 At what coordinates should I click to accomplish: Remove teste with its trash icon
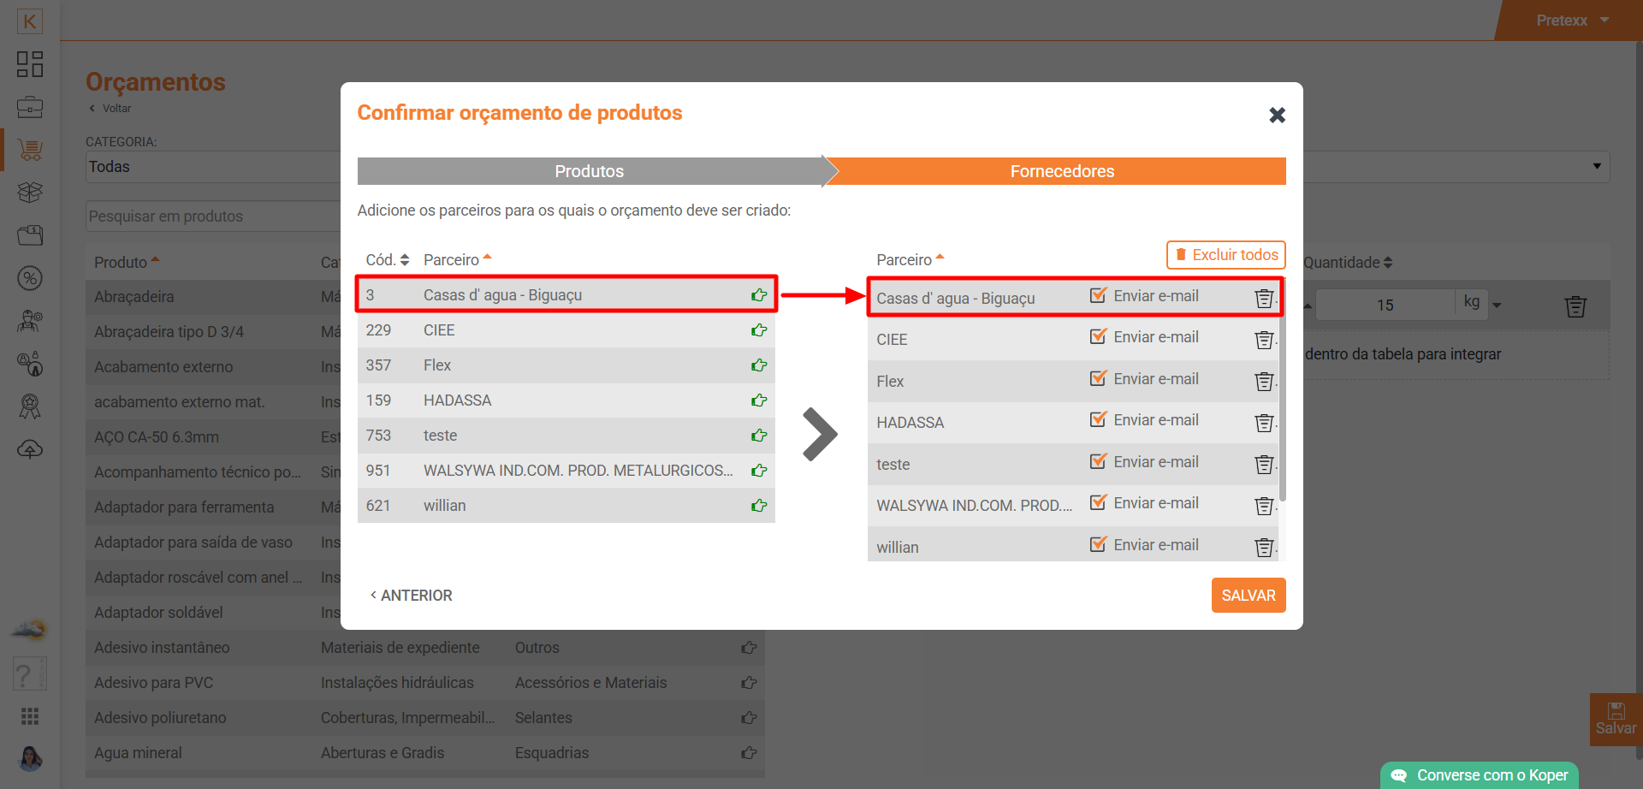(x=1263, y=465)
